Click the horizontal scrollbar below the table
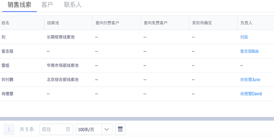This screenshot has width=274, height=137. (137, 119)
